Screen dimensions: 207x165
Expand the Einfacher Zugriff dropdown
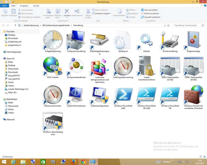(102, 13)
